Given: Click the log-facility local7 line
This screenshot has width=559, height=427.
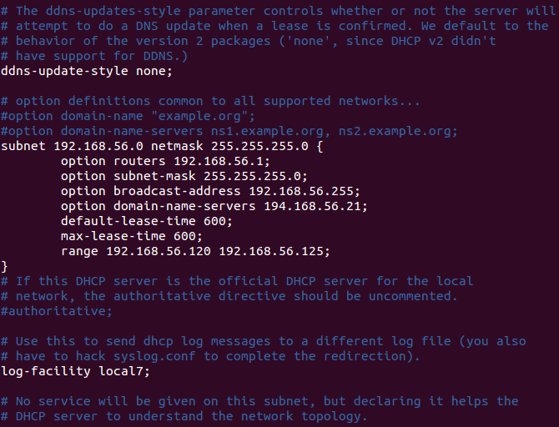Looking at the screenshot, I should [x=76, y=371].
